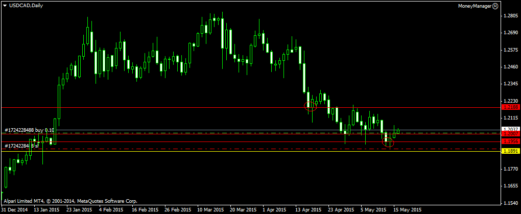
Task: Click the 1.2805 price scale value
Action: [511, 16]
